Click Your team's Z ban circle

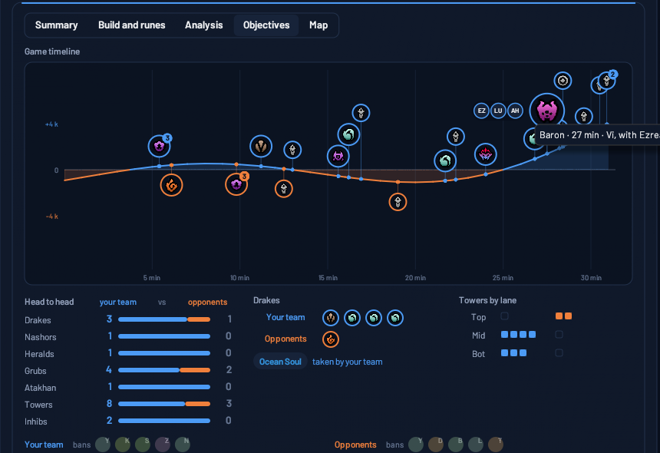pyautogui.click(x=163, y=445)
